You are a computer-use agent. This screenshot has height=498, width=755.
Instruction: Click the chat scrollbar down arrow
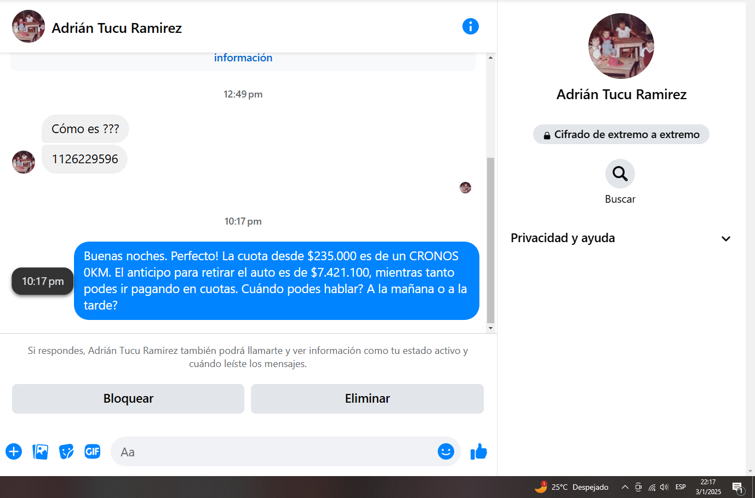490,328
